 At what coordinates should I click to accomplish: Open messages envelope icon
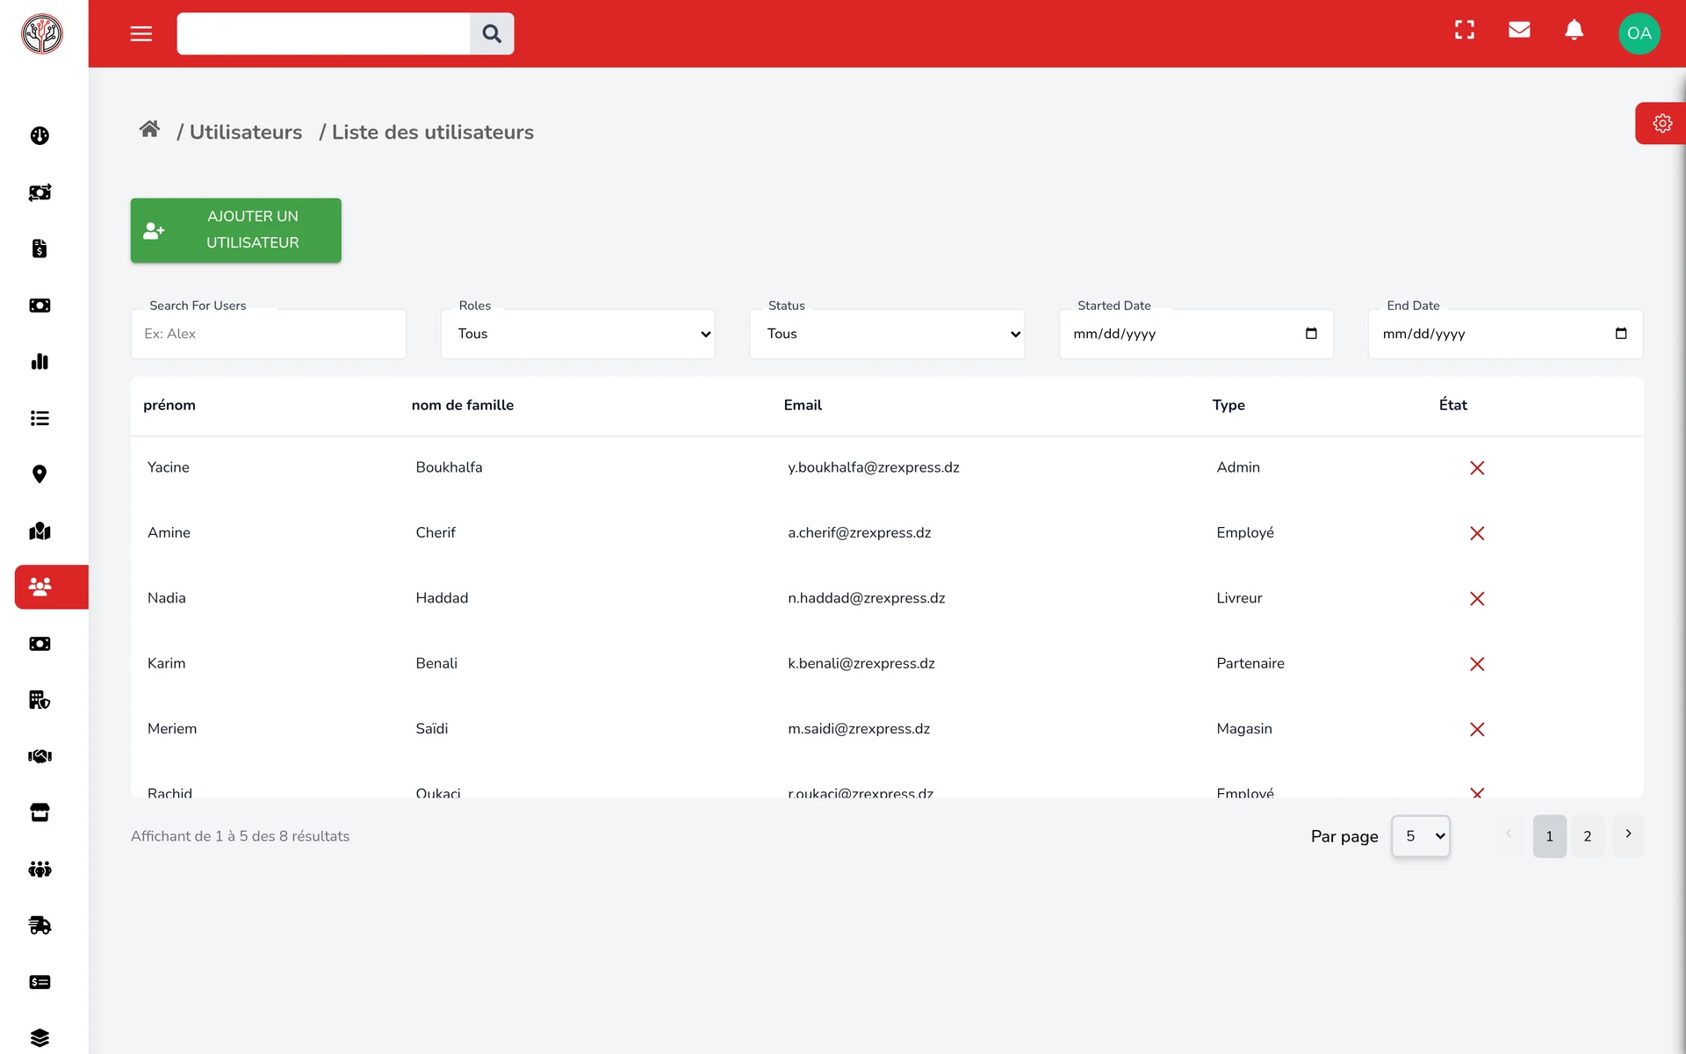pos(1519,30)
